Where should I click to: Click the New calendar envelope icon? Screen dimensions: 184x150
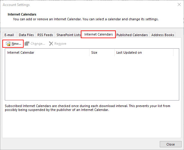click(x=8, y=44)
